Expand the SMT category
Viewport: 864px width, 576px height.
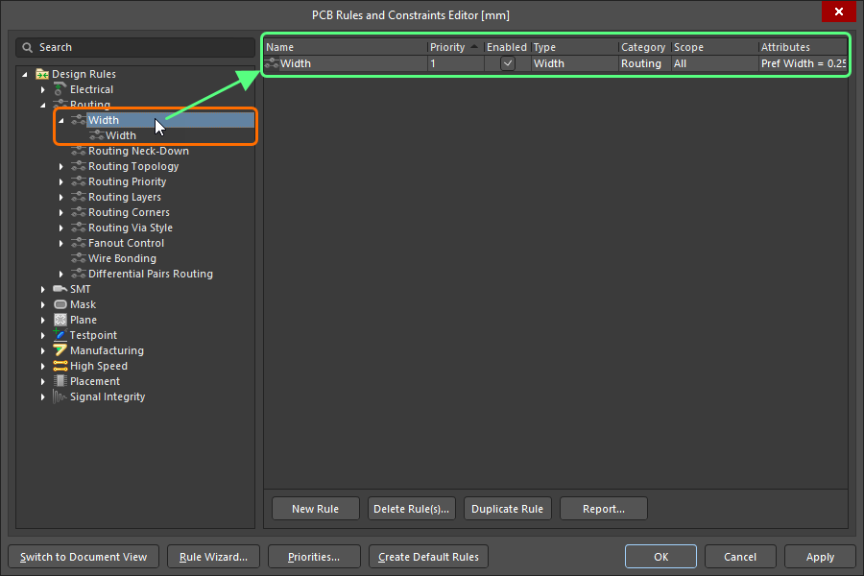(43, 289)
